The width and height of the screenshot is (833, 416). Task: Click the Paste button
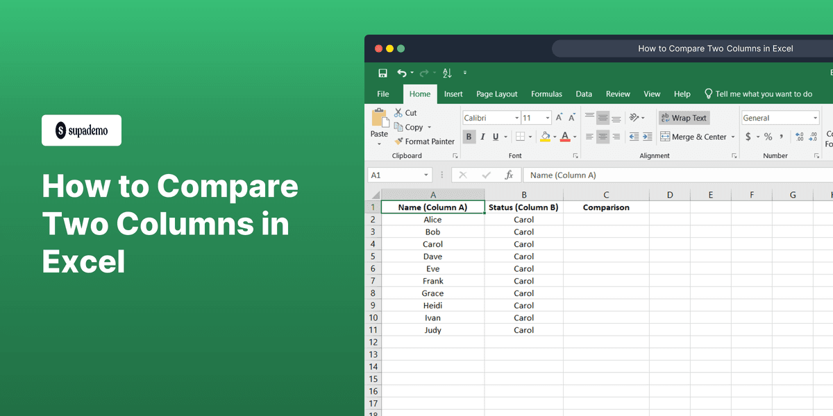pos(379,128)
